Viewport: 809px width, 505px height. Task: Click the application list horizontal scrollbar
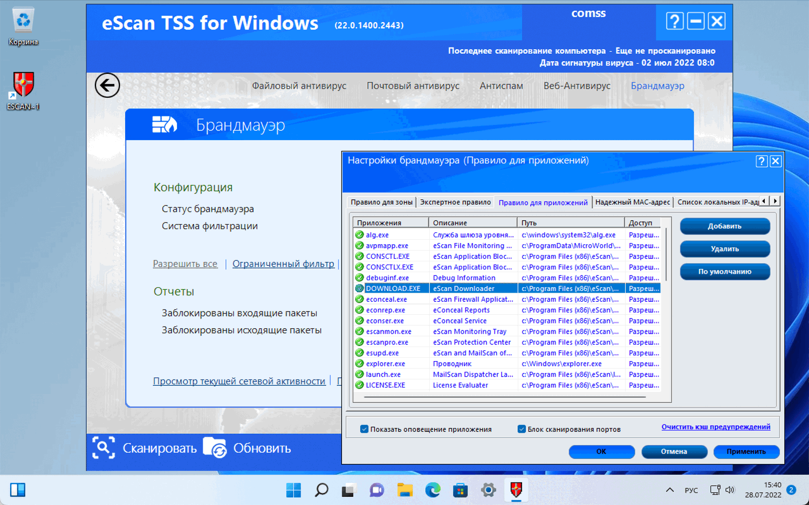tap(505, 397)
